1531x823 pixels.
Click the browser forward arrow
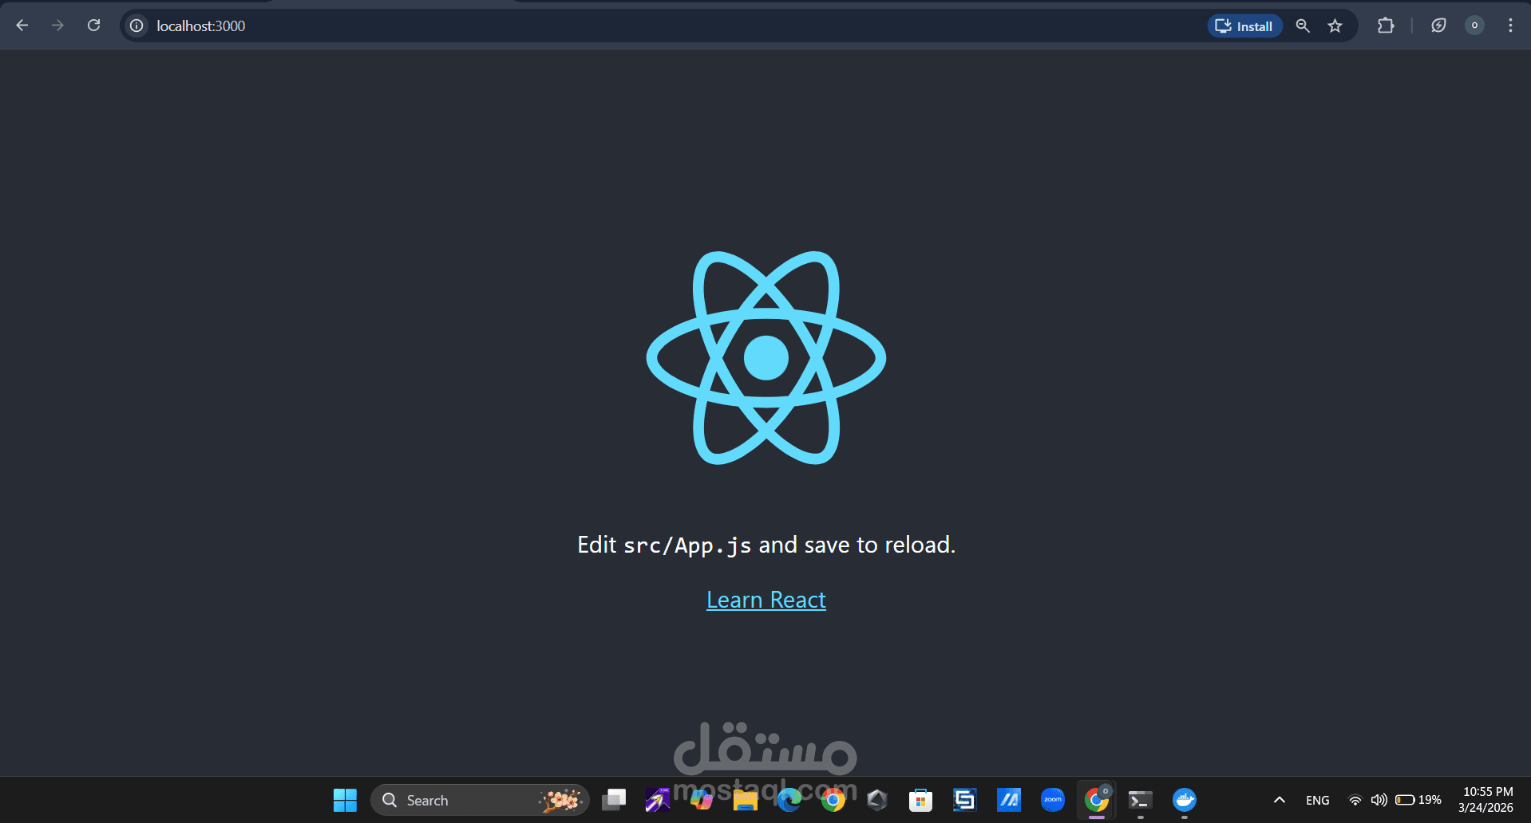pos(57,26)
